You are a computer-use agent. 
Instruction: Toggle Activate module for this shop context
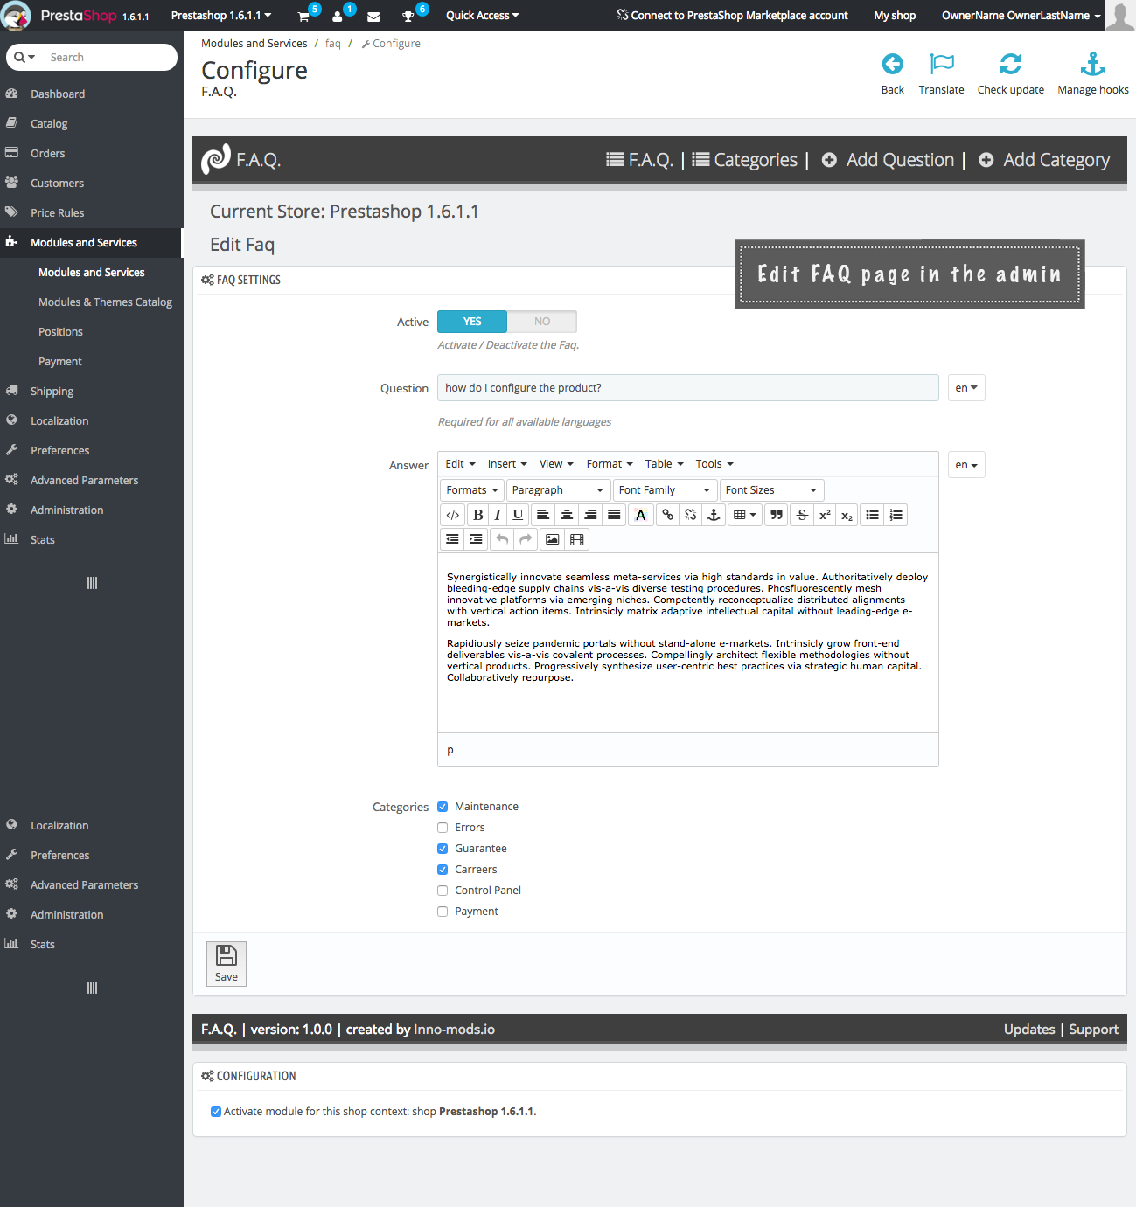tap(216, 1112)
